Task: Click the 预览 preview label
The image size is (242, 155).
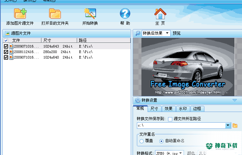Action: pos(176,33)
